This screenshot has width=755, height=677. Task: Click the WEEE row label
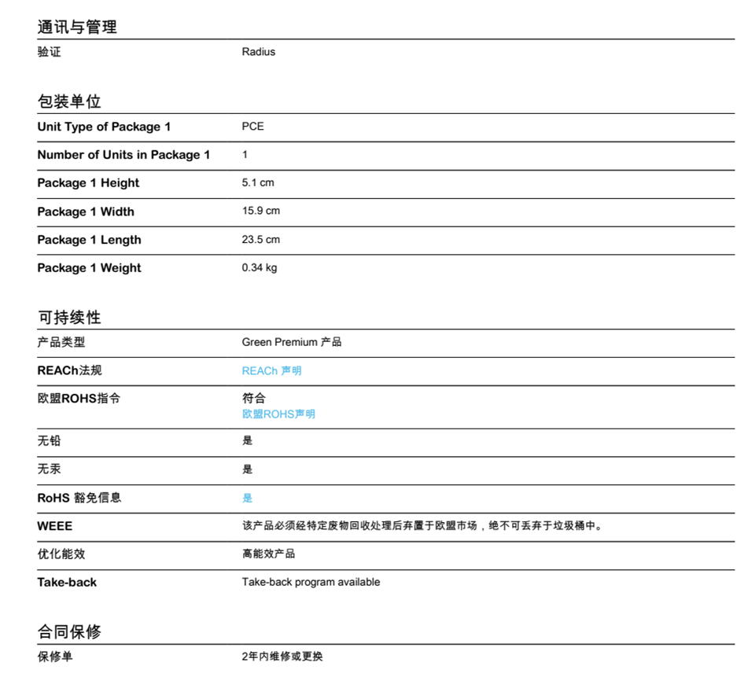click(x=54, y=526)
